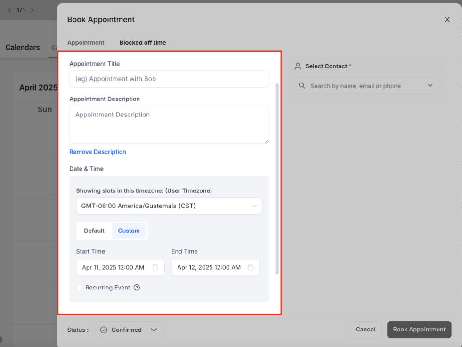Select the Custom slot option

(129, 231)
